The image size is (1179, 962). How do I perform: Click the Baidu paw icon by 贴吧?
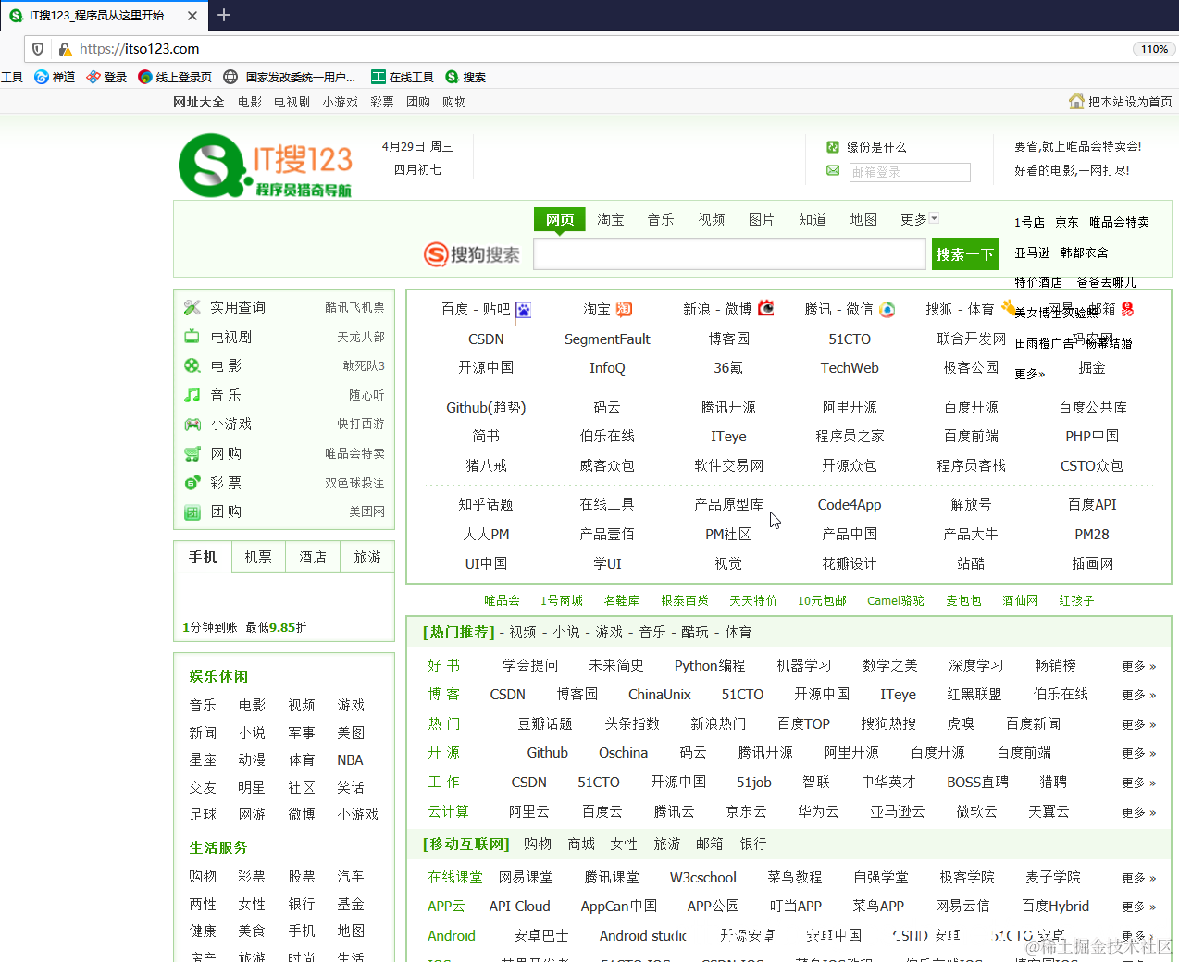click(524, 310)
